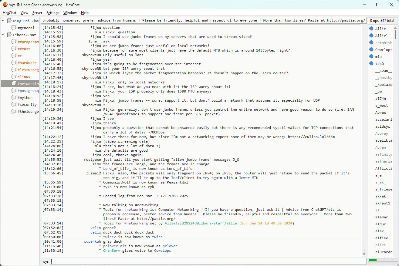Click the channel icon next to #general
Screen dimensions: 399x266
14,28
